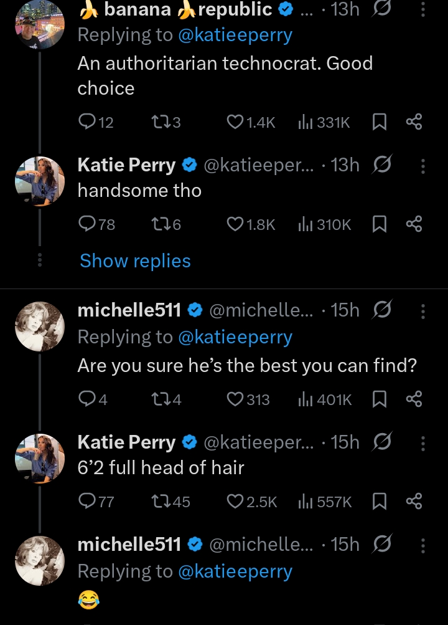Toggle bookmark on banana republic's reply
448x625 pixels.
click(379, 122)
